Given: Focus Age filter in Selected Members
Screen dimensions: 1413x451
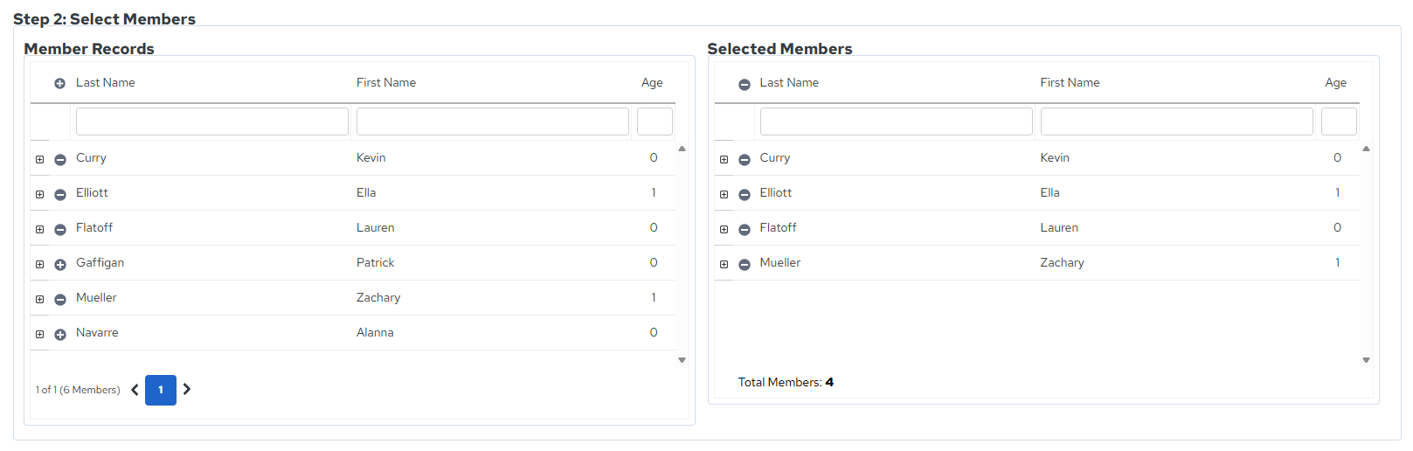Looking at the screenshot, I should 1339,121.
